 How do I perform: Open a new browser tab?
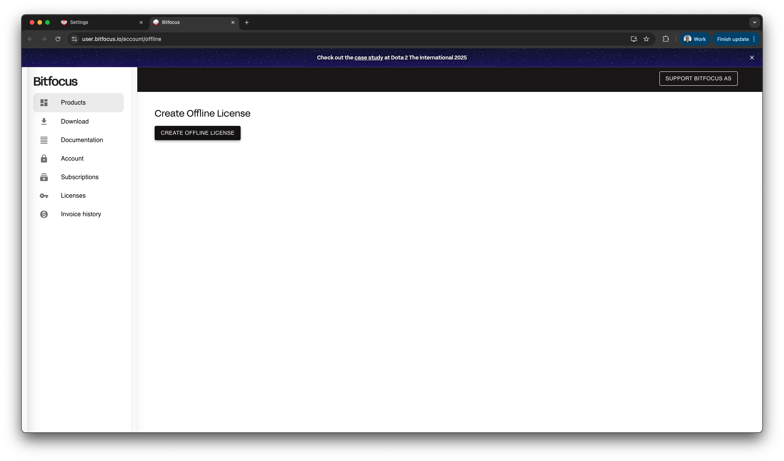click(x=247, y=22)
